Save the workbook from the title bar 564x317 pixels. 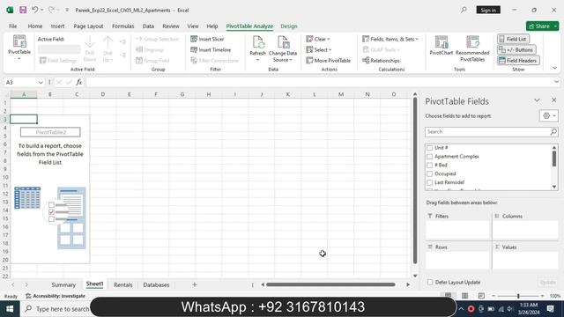(23, 10)
